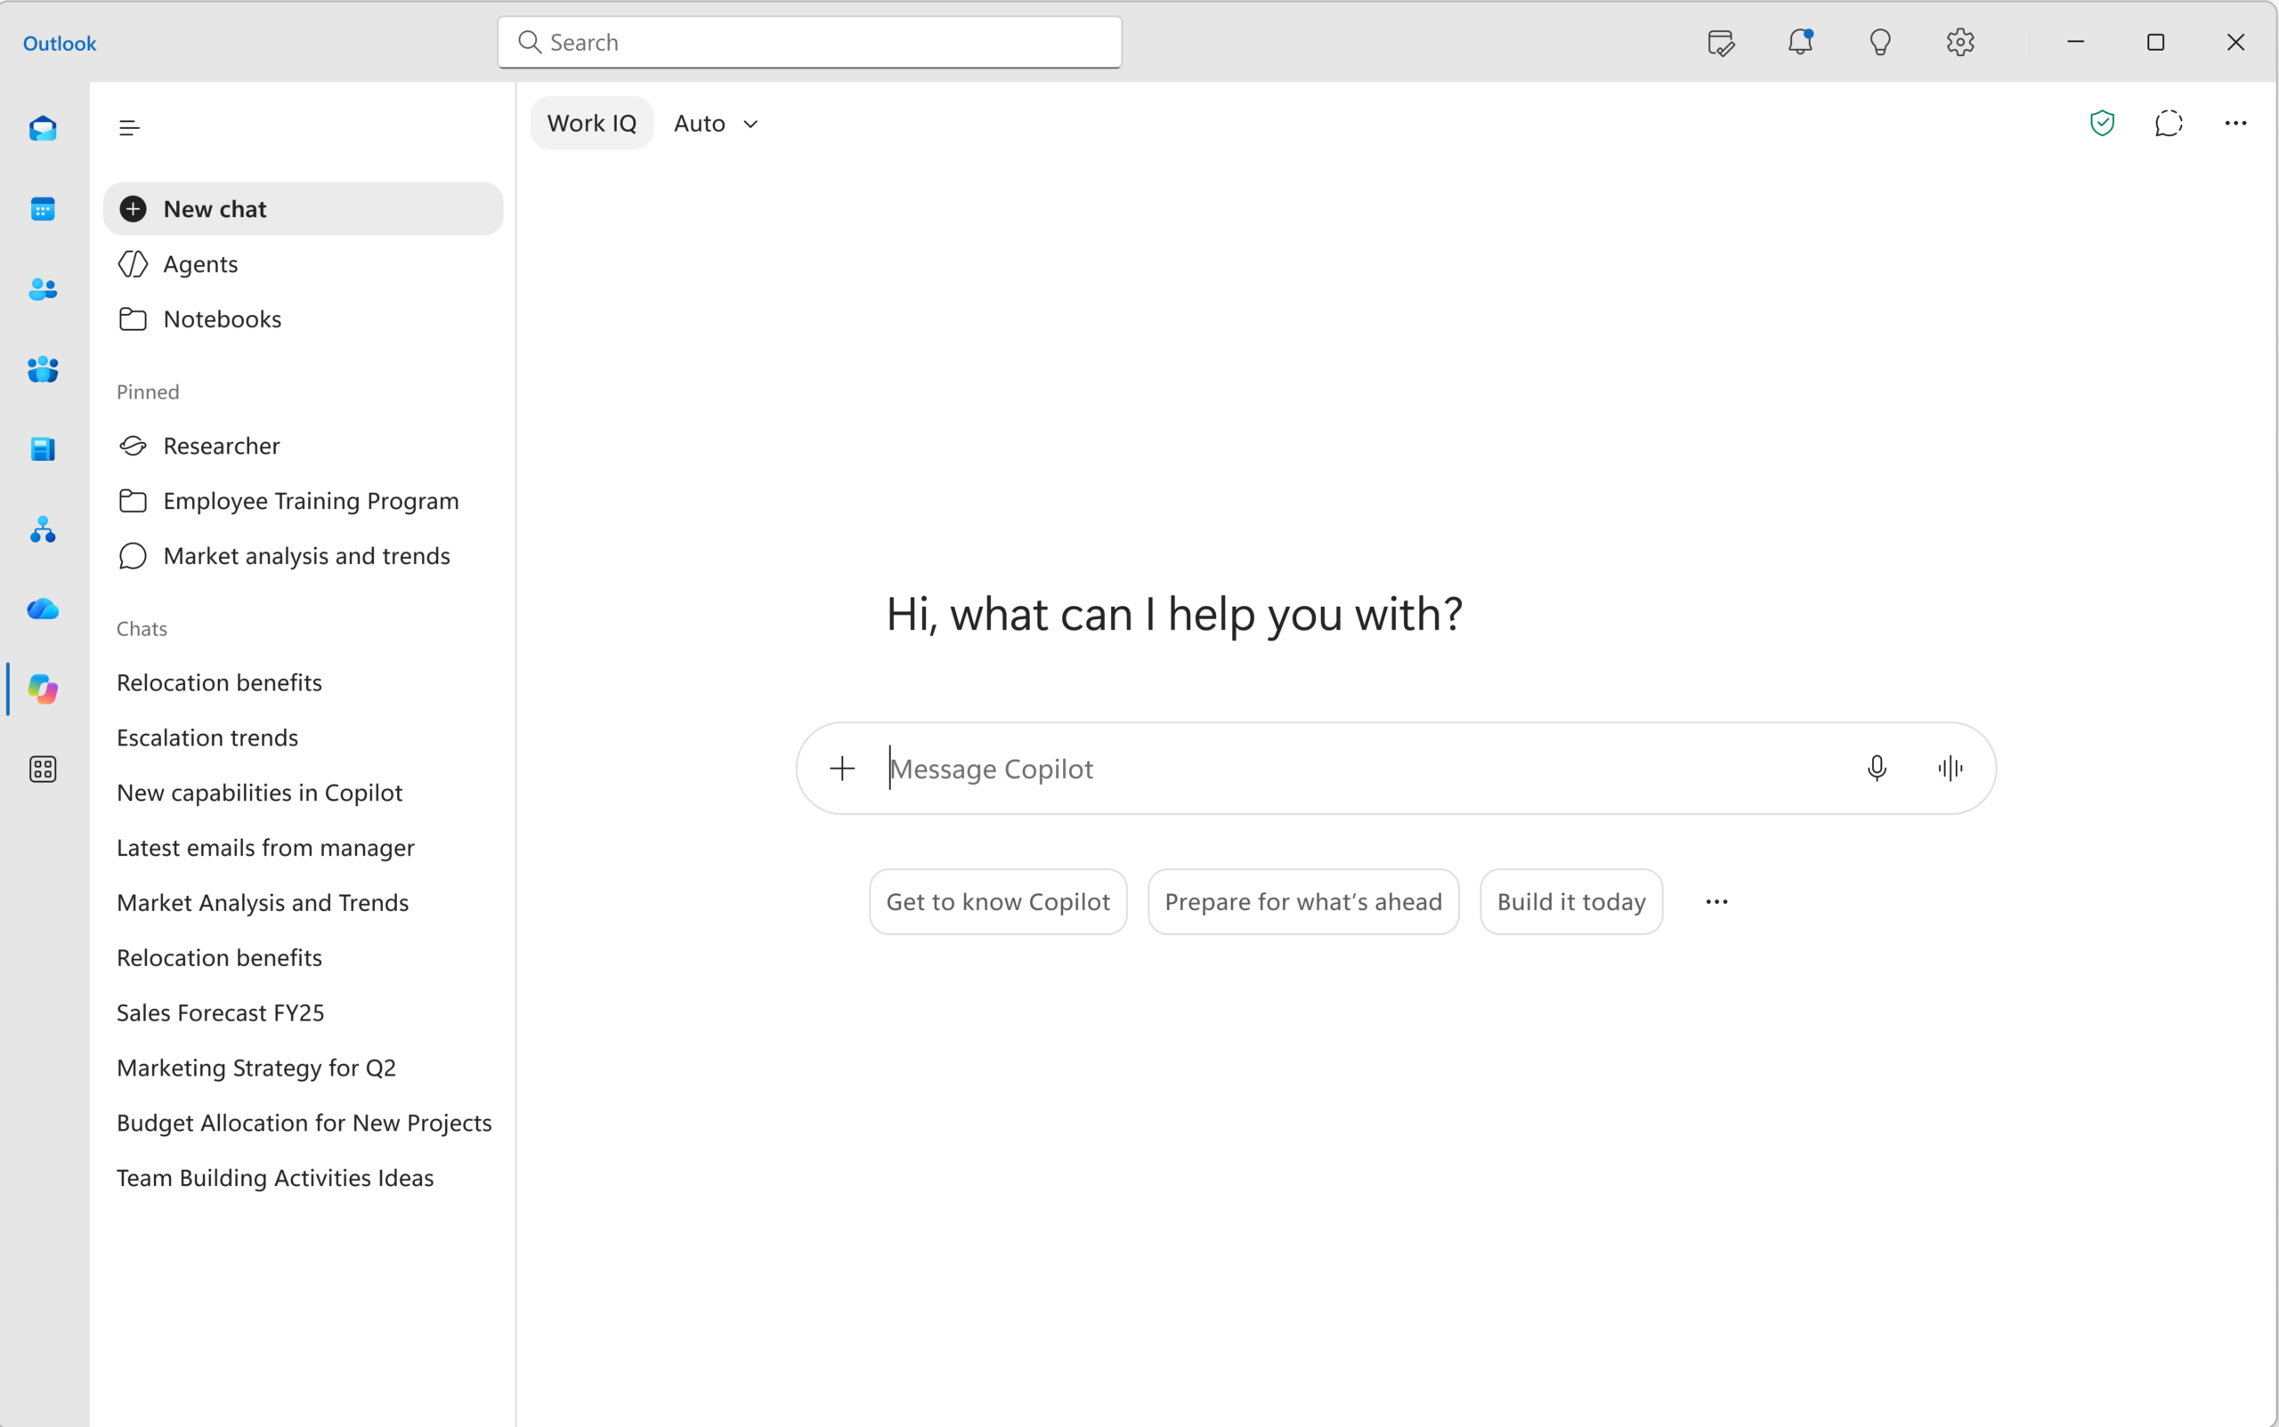Start dictation with the microphone icon
Image resolution: width=2279 pixels, height=1427 pixels.
(x=1877, y=769)
